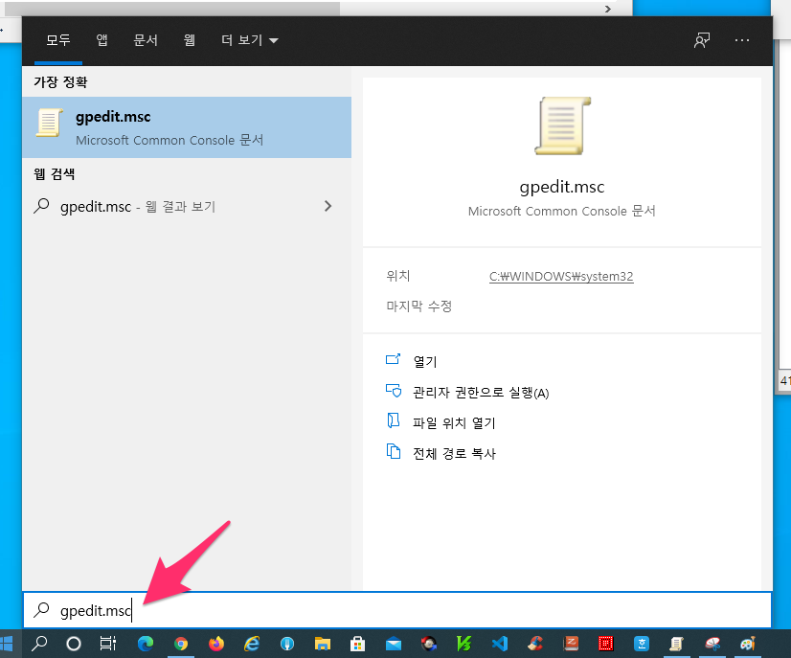Open the Snipping Tool scissors icon on the taskbar

tap(712, 644)
